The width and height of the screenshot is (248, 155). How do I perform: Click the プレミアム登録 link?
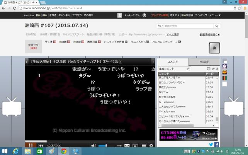pos(160,15)
